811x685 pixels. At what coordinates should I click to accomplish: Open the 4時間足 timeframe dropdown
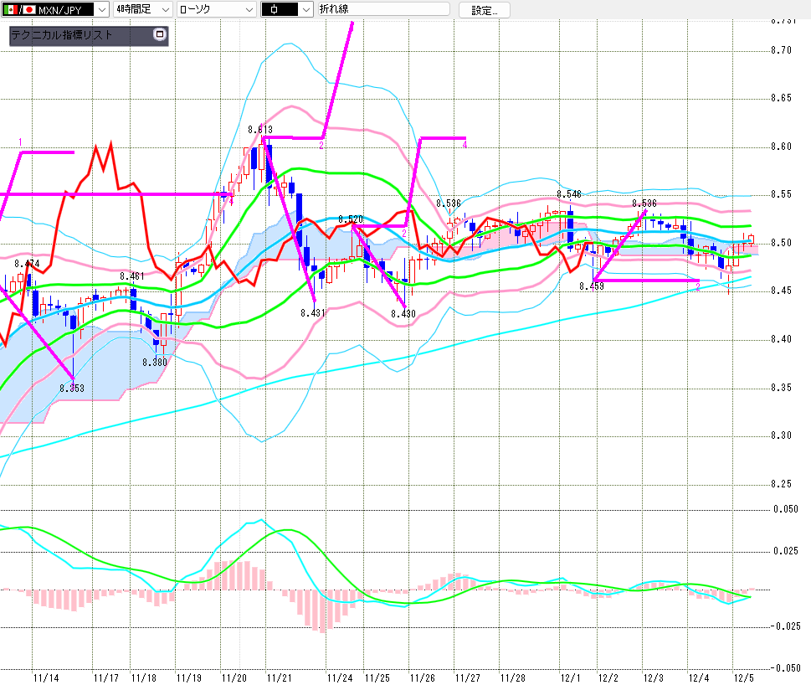click(166, 10)
